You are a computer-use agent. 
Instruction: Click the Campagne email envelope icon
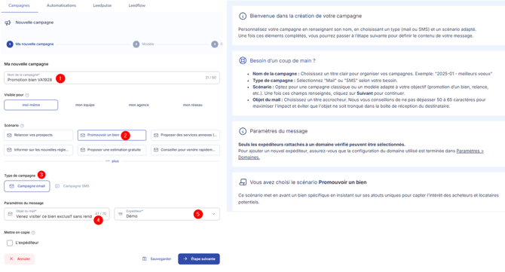point(11,186)
